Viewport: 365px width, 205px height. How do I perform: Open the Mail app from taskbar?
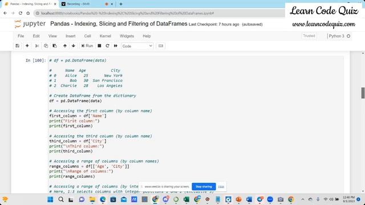[124, 199]
